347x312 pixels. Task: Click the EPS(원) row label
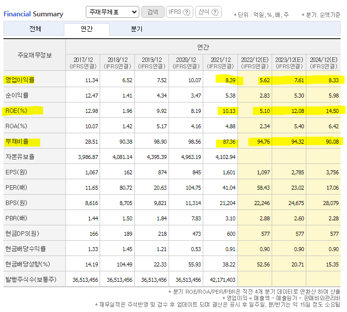click(x=16, y=172)
